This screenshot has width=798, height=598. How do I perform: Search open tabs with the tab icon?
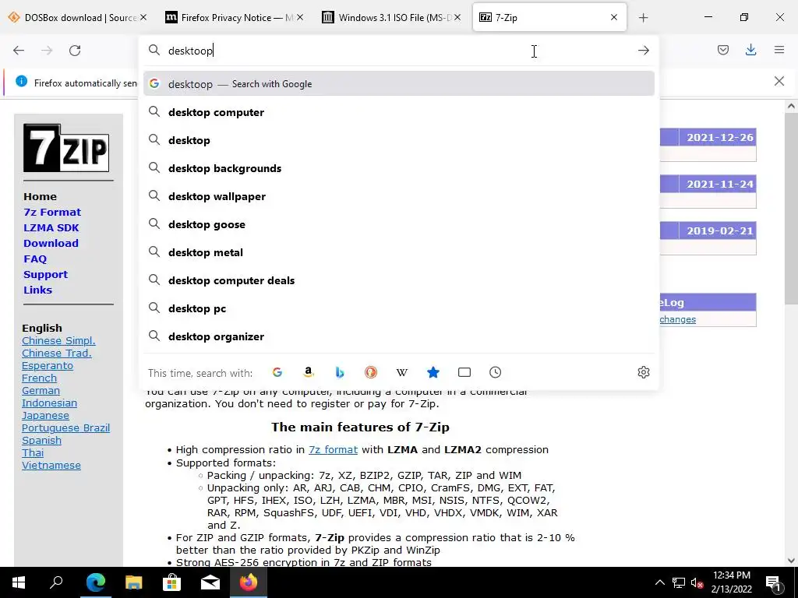click(x=464, y=372)
